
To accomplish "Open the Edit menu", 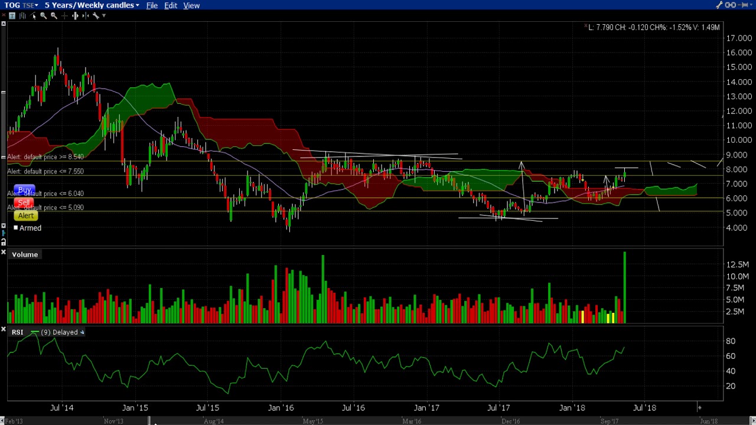I will coord(171,5).
